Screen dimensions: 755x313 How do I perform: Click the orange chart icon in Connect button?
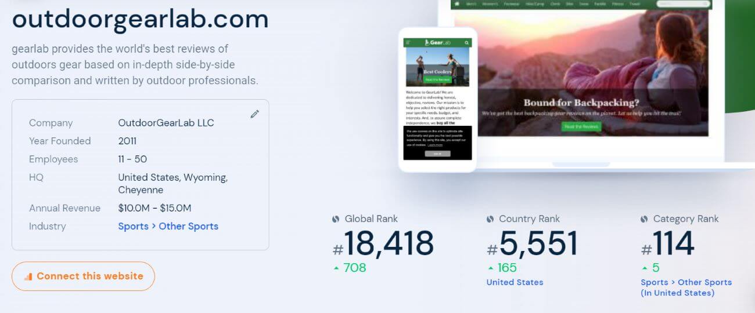coord(28,276)
